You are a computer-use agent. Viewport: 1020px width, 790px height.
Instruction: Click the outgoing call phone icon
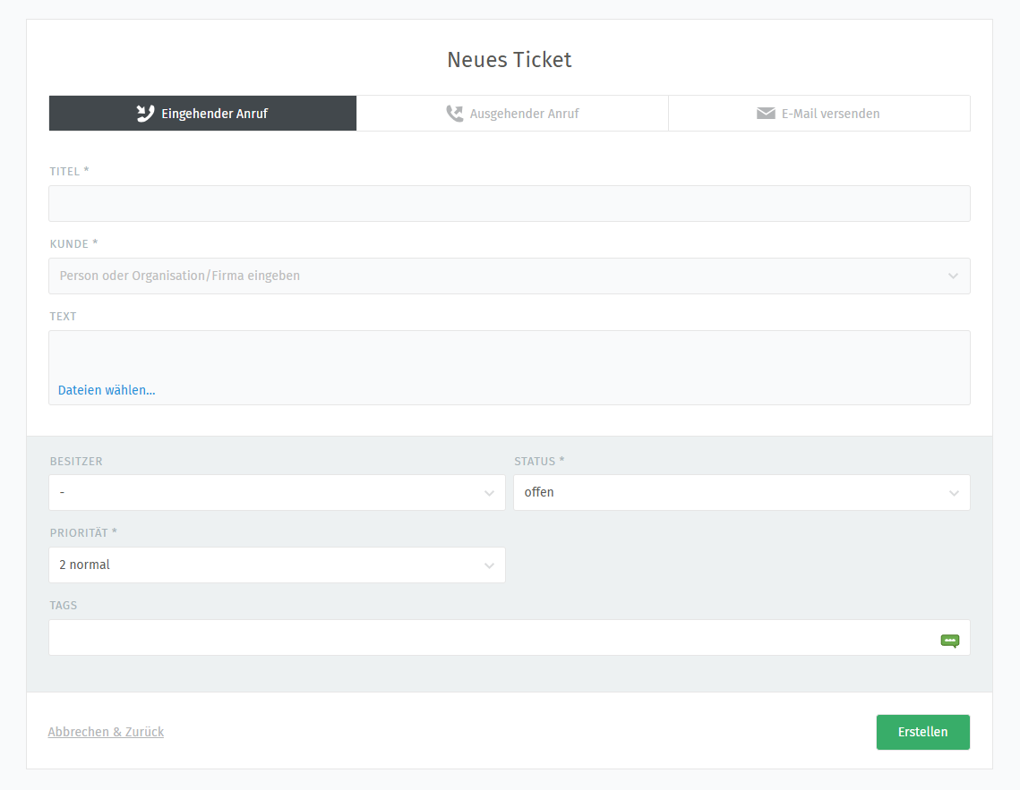[x=454, y=113]
